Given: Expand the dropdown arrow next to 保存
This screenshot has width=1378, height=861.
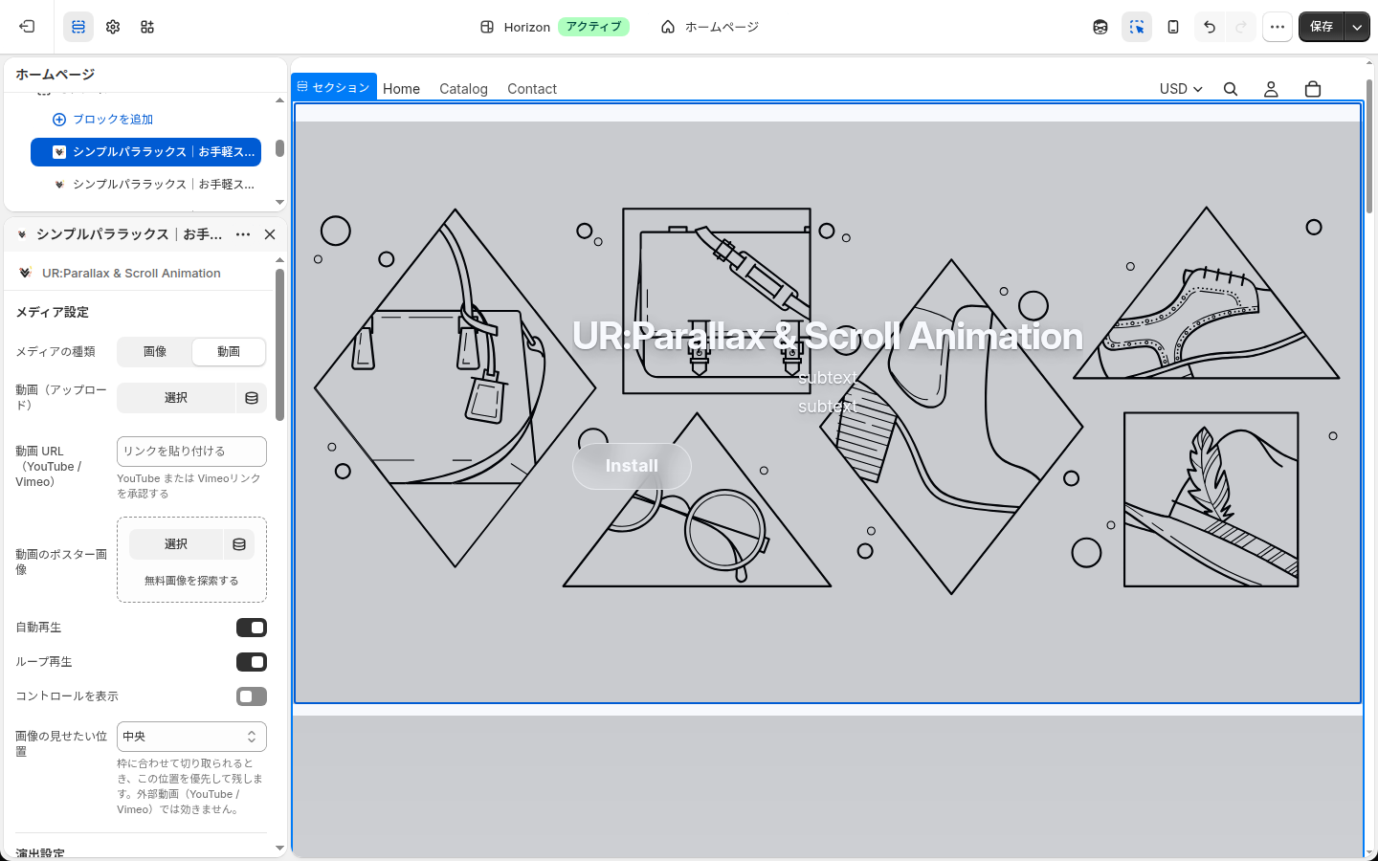Looking at the screenshot, I should point(1357,27).
